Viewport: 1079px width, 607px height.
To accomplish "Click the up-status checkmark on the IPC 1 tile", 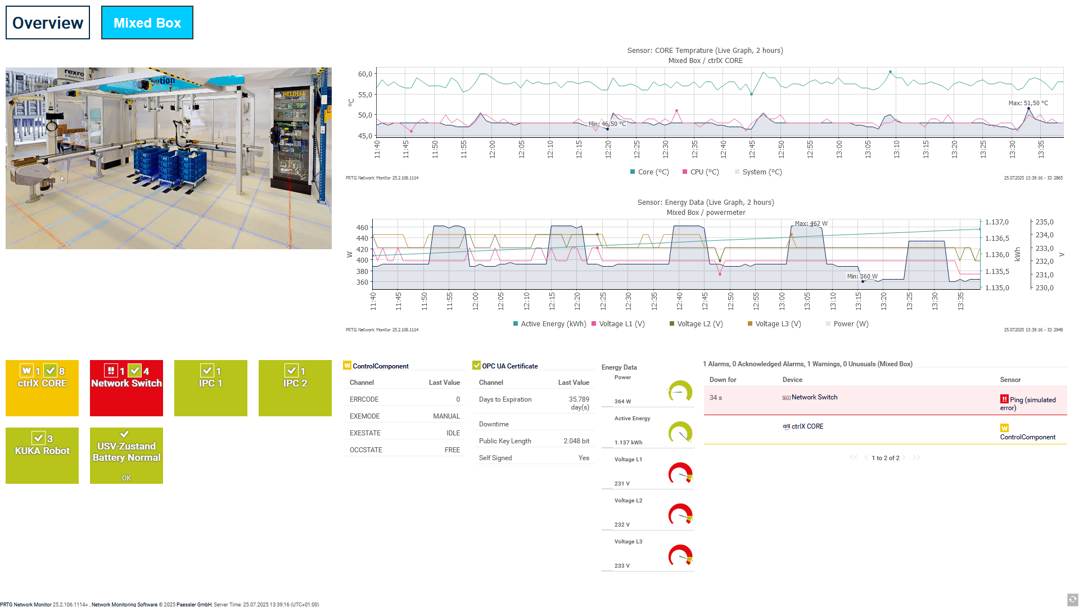I will tap(207, 371).
